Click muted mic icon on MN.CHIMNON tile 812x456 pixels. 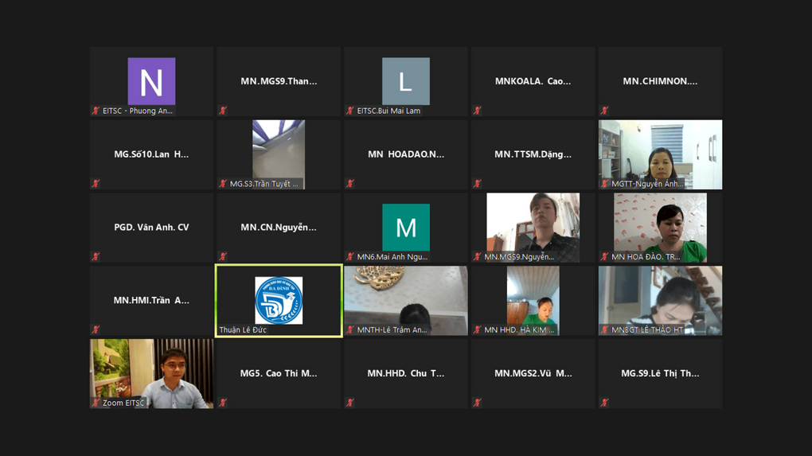click(x=605, y=111)
